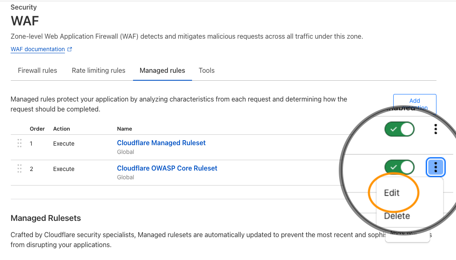The image size is (456, 260).
Task: Click the external link icon beside WAF documentation
Action: (x=70, y=49)
